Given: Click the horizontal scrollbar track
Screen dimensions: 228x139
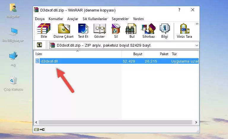Looking at the screenshot, I should 116,122.
